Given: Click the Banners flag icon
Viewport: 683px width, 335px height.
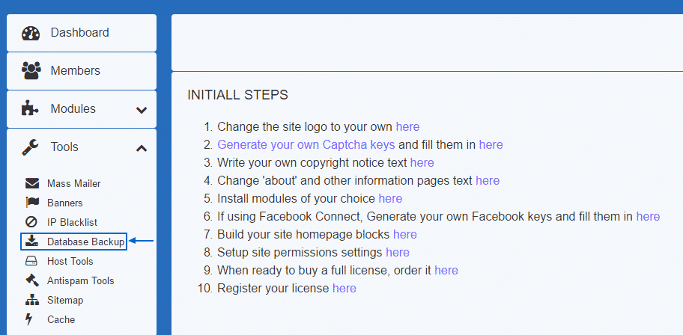Looking at the screenshot, I should pos(31,203).
